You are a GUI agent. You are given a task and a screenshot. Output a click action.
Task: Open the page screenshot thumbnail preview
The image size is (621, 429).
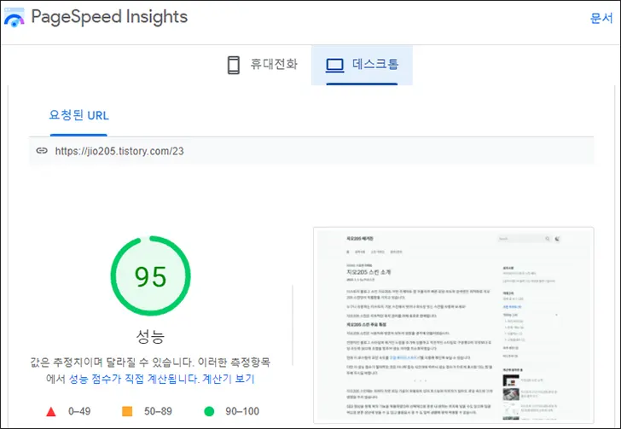pos(454,325)
